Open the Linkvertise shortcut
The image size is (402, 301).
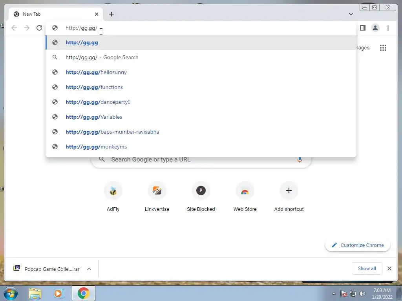(157, 197)
